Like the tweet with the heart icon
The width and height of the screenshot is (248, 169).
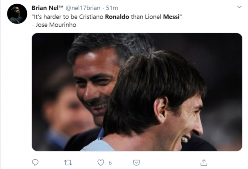pos(101,162)
